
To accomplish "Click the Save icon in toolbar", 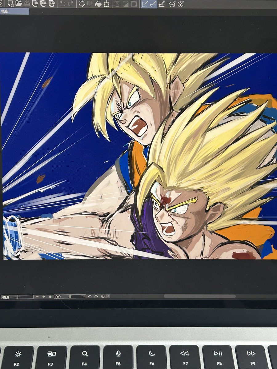I will tap(27, 4).
